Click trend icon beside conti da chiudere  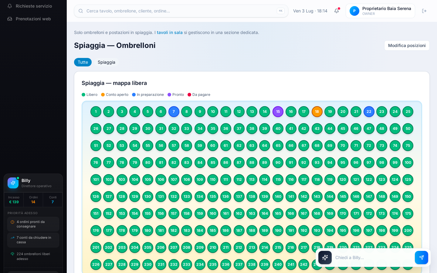[x=12, y=238]
